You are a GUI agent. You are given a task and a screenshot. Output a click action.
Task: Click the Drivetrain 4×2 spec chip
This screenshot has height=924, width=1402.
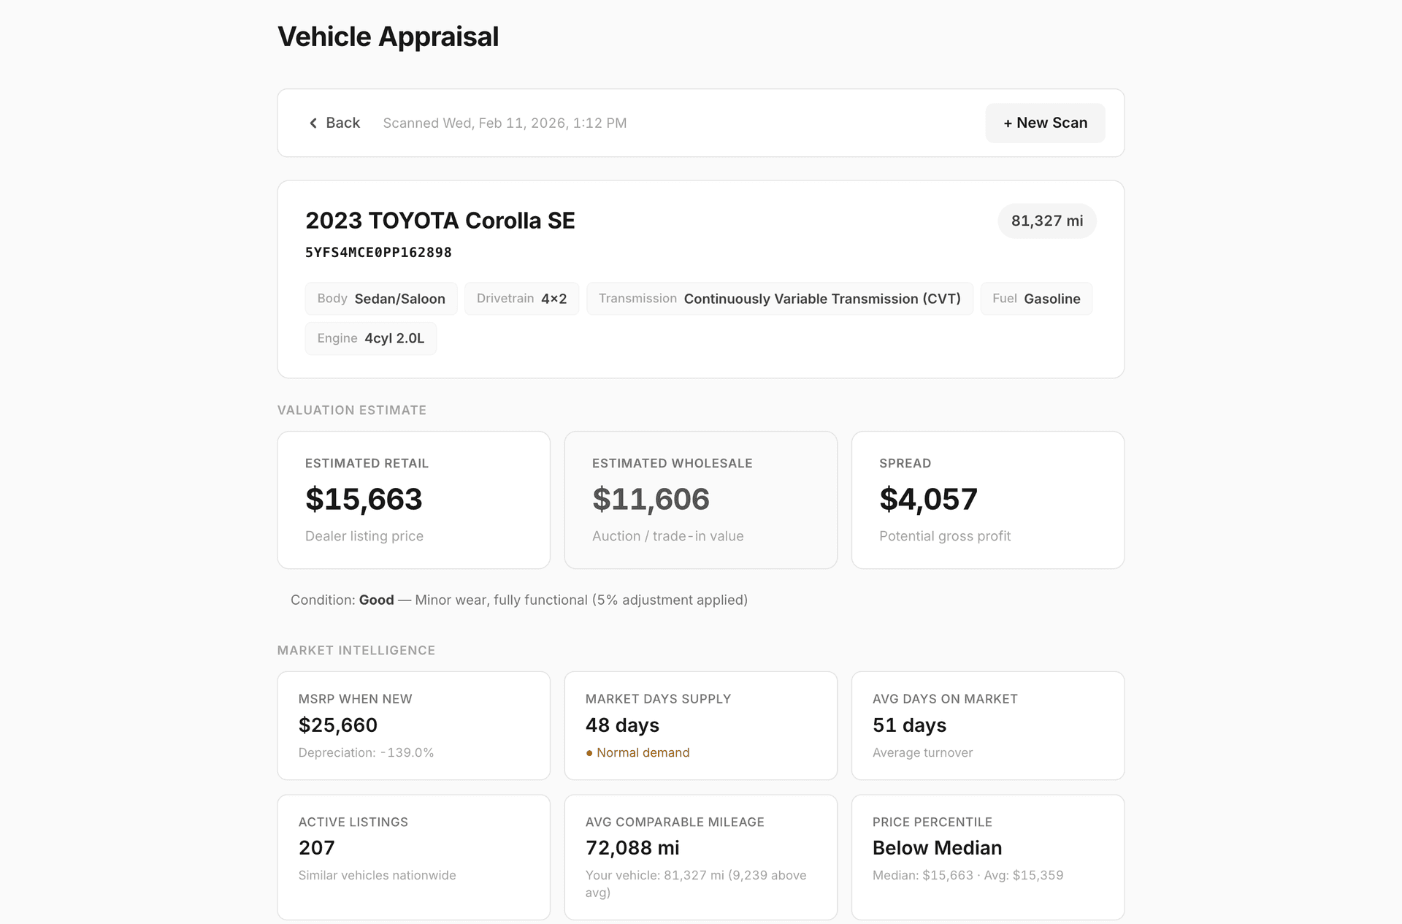(521, 298)
